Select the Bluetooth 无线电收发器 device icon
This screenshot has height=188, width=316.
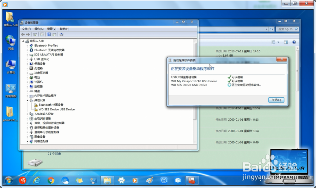31,50
